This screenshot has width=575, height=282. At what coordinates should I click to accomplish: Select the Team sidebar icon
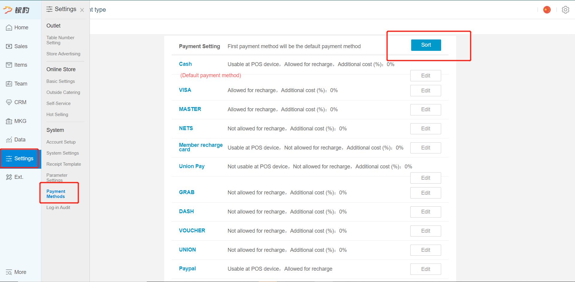click(x=9, y=84)
